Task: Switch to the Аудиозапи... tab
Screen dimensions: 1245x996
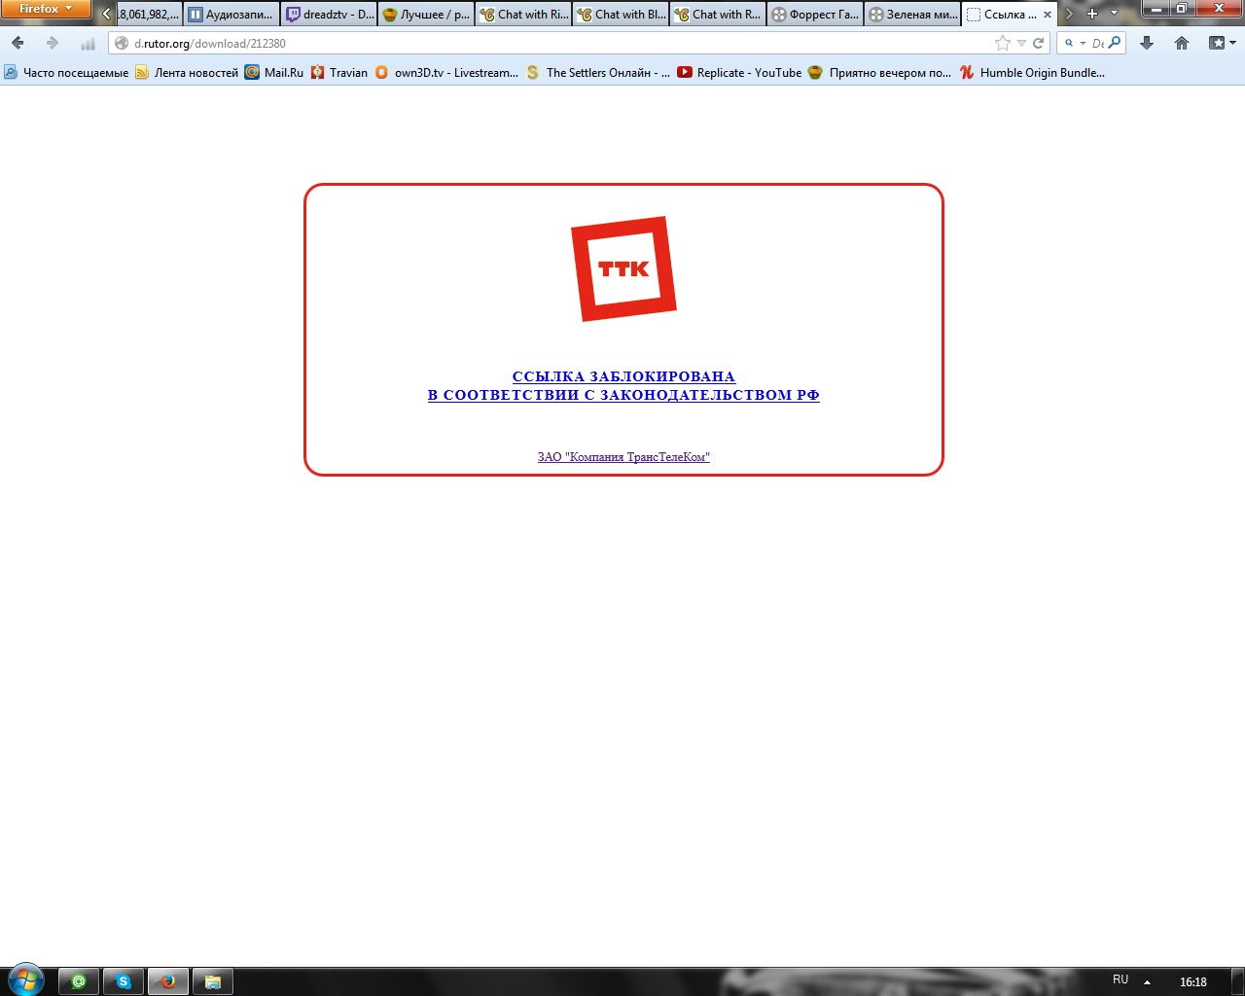Action: pos(231,15)
